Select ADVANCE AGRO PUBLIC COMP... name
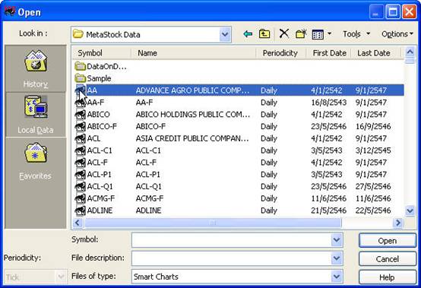This screenshot has width=421, height=288. coord(192,90)
